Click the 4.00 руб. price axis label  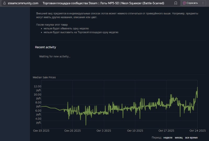point(38,120)
